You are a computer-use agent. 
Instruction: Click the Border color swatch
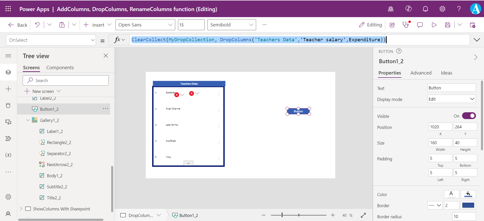click(x=468, y=205)
